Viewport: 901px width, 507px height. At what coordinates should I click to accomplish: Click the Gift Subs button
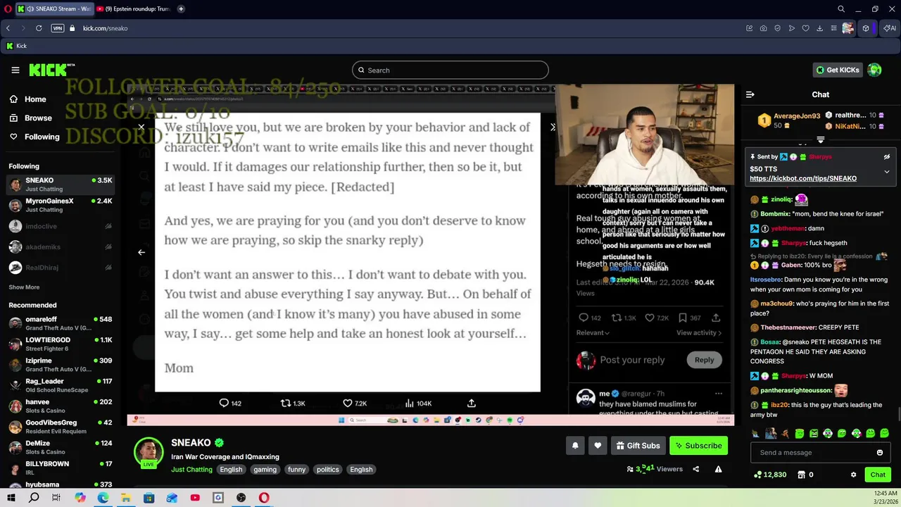click(638, 446)
